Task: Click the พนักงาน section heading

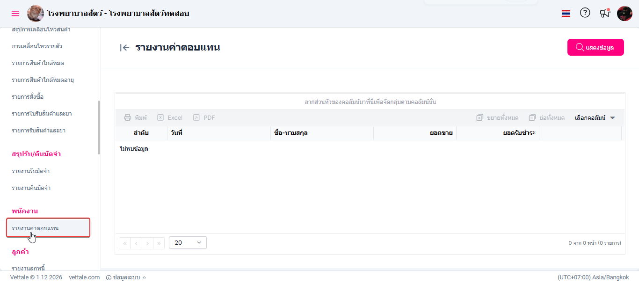Action: [25, 211]
